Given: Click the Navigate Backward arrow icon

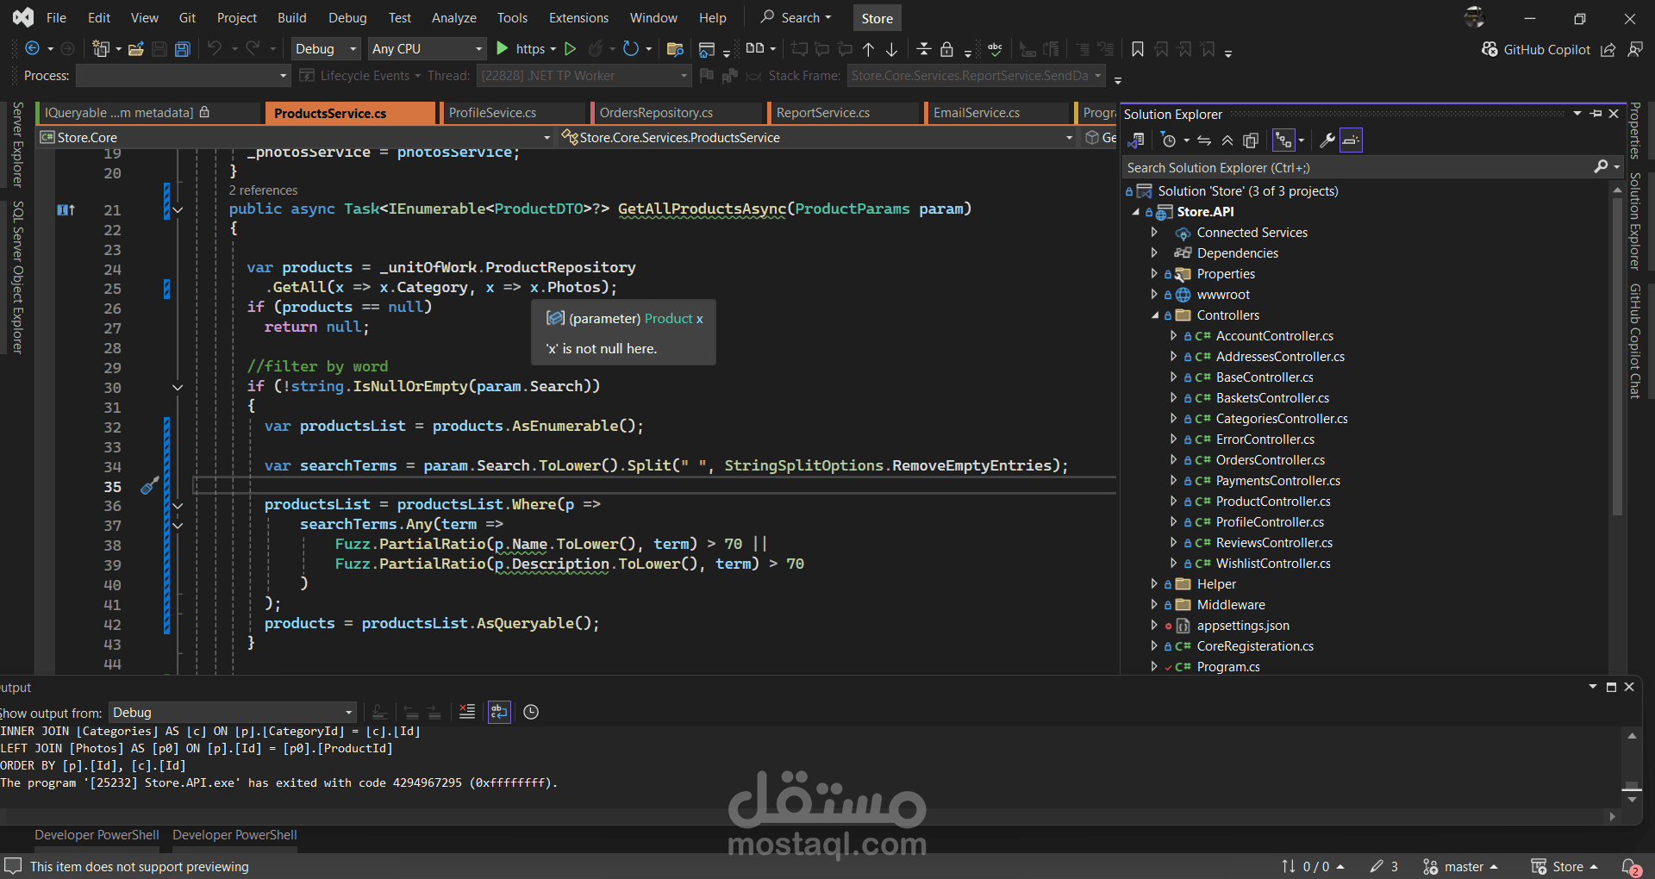Looking at the screenshot, I should click(33, 49).
